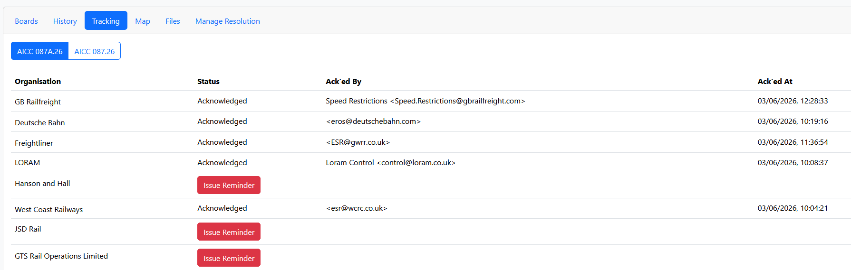The width and height of the screenshot is (851, 270).
Task: Select the Deutsche Bahn organisation cell
Action: click(x=39, y=122)
